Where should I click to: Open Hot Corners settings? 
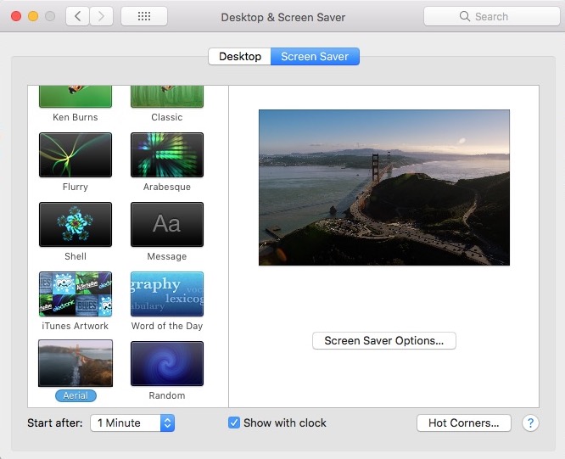coord(463,423)
